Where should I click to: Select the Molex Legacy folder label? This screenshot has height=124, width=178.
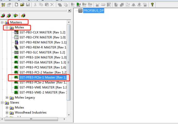[25, 98]
